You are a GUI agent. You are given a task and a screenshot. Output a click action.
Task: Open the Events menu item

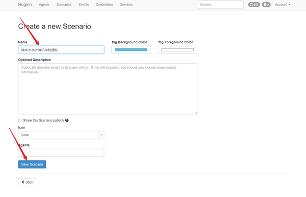84,5
